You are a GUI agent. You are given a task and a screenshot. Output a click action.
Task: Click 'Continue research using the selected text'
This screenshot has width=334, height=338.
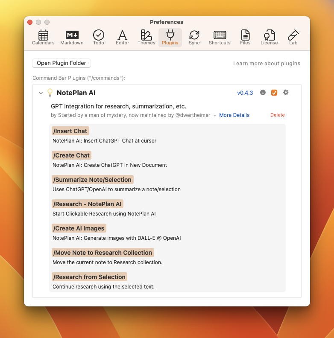103,287
